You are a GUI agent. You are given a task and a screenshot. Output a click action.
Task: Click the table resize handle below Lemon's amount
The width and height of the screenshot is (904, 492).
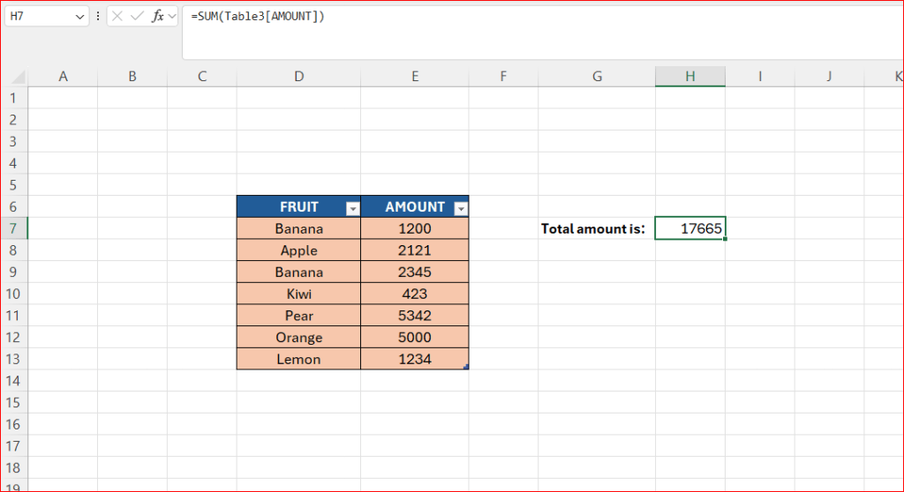[465, 367]
